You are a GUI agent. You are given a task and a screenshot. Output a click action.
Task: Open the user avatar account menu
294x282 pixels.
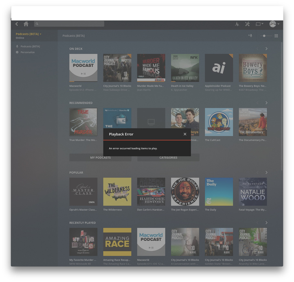[274, 24]
